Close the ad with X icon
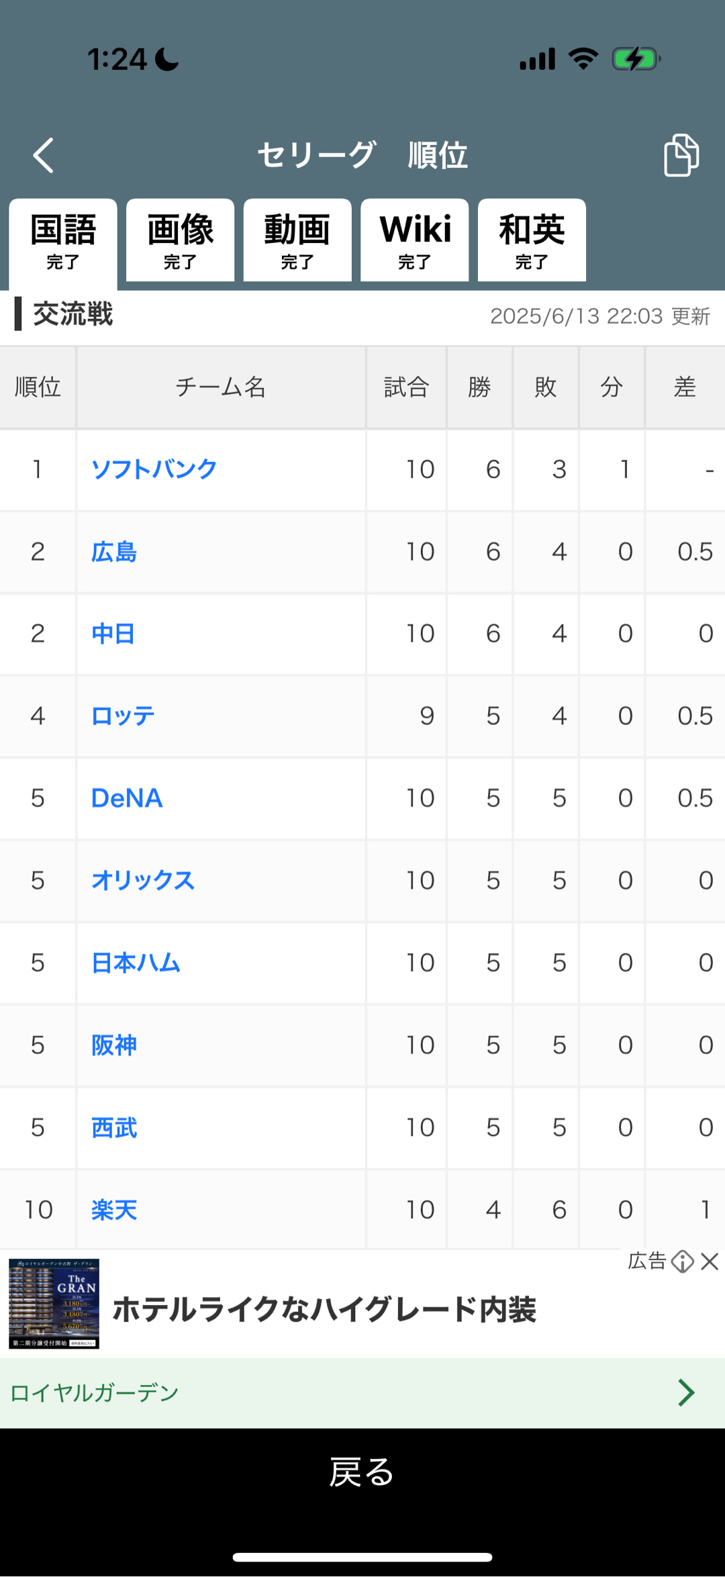725x1577 pixels. coord(710,1261)
